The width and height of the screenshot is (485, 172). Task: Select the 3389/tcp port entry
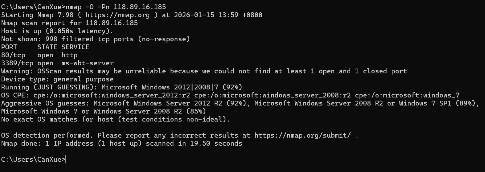(x=17, y=63)
